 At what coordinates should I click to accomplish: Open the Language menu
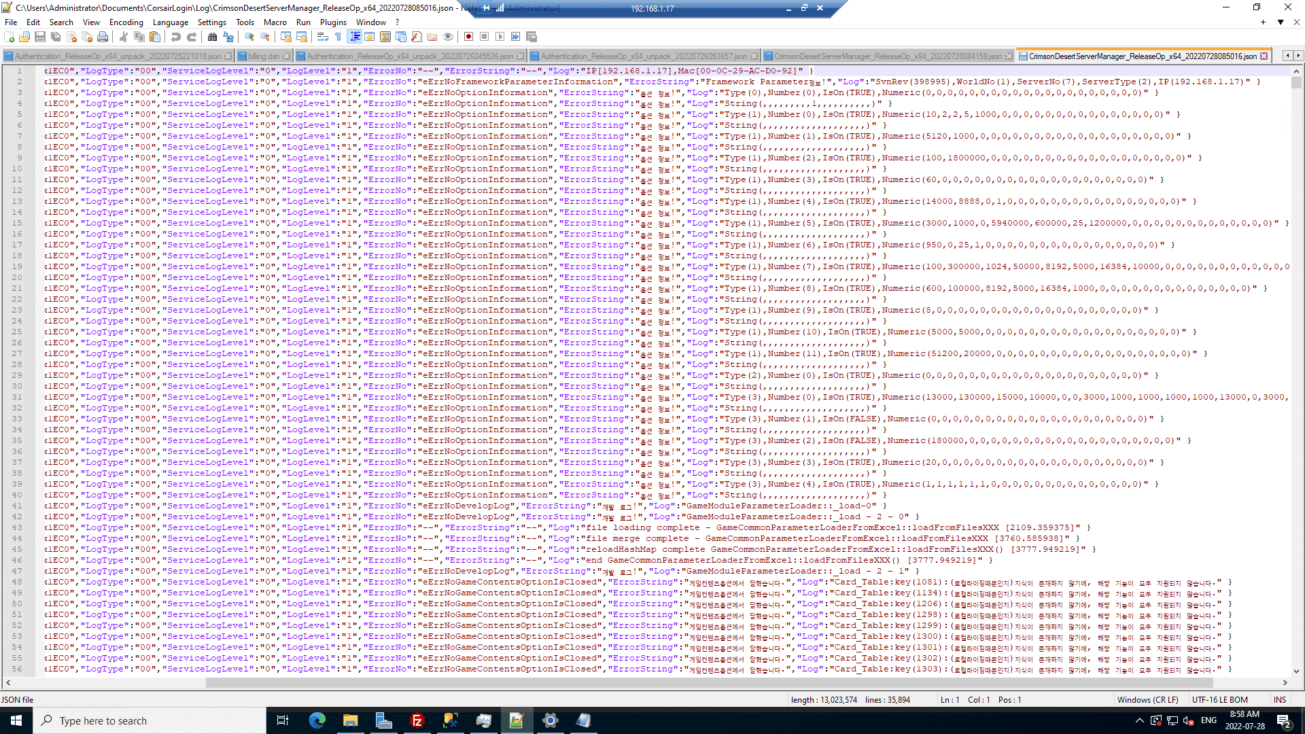(171, 22)
